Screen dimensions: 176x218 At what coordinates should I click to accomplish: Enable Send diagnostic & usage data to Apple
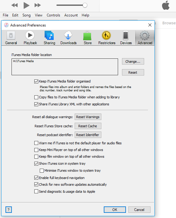36,192
